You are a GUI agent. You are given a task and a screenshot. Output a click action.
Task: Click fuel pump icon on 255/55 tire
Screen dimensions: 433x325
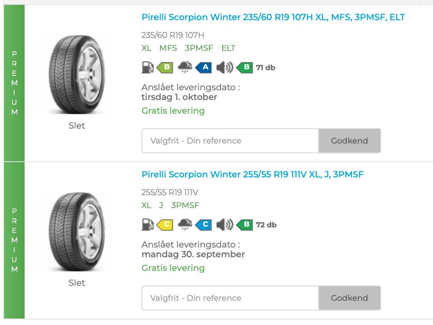click(x=147, y=225)
